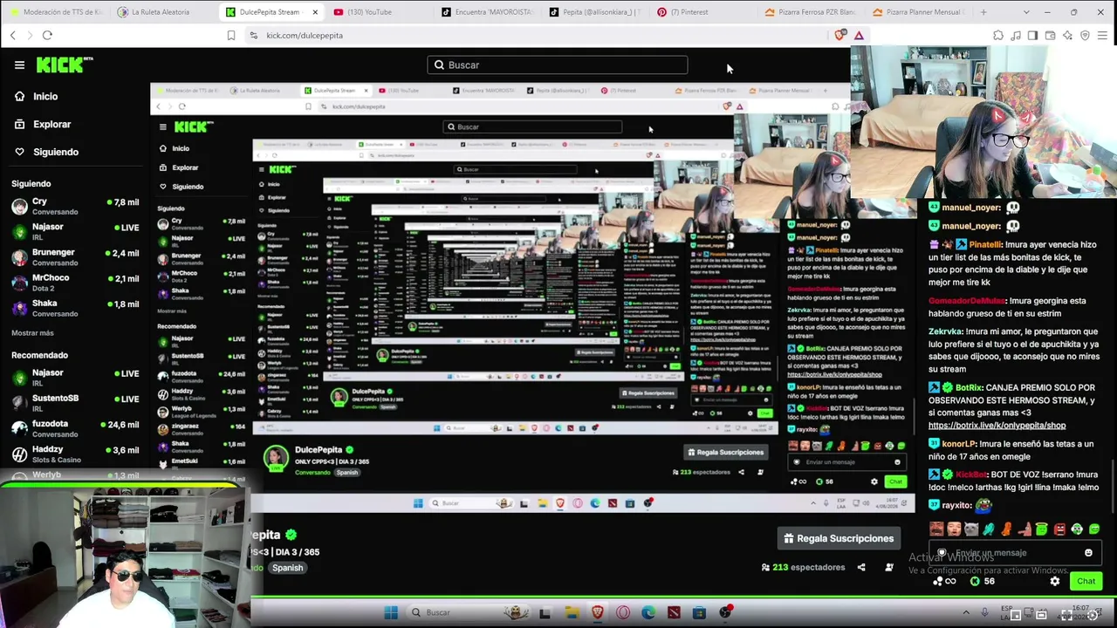Open Microsoft Edge from the taskbar
The image size is (1117, 628).
pos(648,612)
